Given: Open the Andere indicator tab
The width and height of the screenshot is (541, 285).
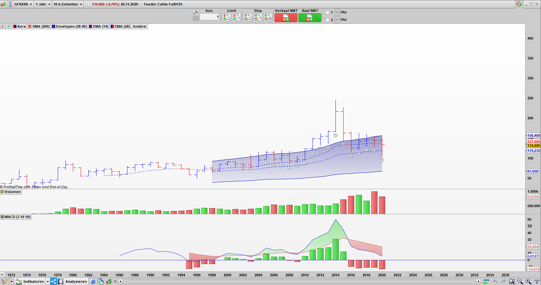Looking at the screenshot, I should [x=139, y=26].
